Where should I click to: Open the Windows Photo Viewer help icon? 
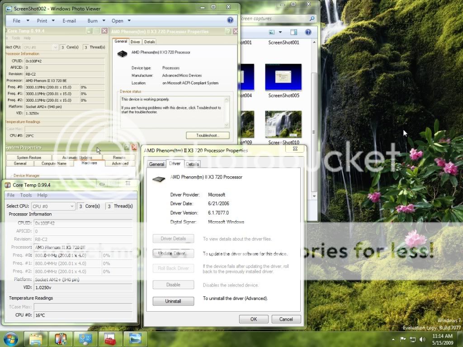tap(230, 20)
